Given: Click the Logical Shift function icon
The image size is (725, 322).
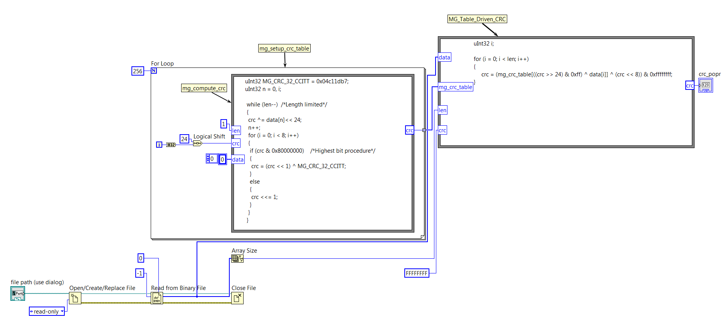Looking at the screenshot, I should point(197,143).
